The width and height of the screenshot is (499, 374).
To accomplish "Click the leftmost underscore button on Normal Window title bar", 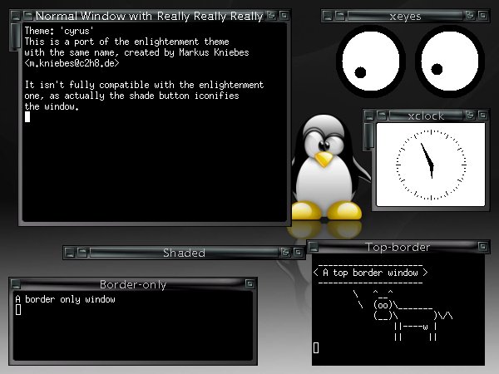I will pos(16,16).
